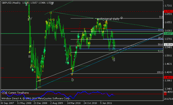This screenshot has height=105, width=173.
Task: Click the 21 Dec 2008 date label
Action: coord(40,103)
